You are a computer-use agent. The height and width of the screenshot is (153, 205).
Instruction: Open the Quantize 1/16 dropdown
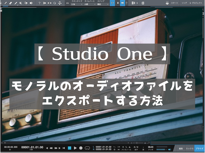coord(77,4)
